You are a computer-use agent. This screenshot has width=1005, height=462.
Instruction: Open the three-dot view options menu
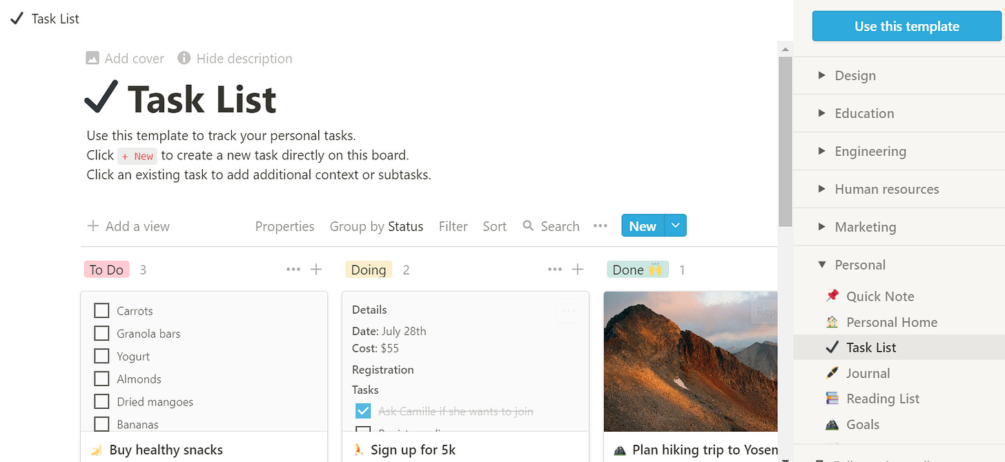(600, 226)
